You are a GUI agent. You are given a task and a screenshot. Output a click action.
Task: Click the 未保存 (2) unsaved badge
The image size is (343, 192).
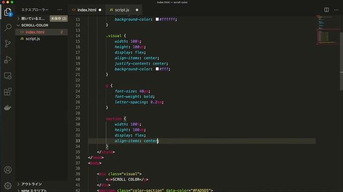click(x=58, y=19)
